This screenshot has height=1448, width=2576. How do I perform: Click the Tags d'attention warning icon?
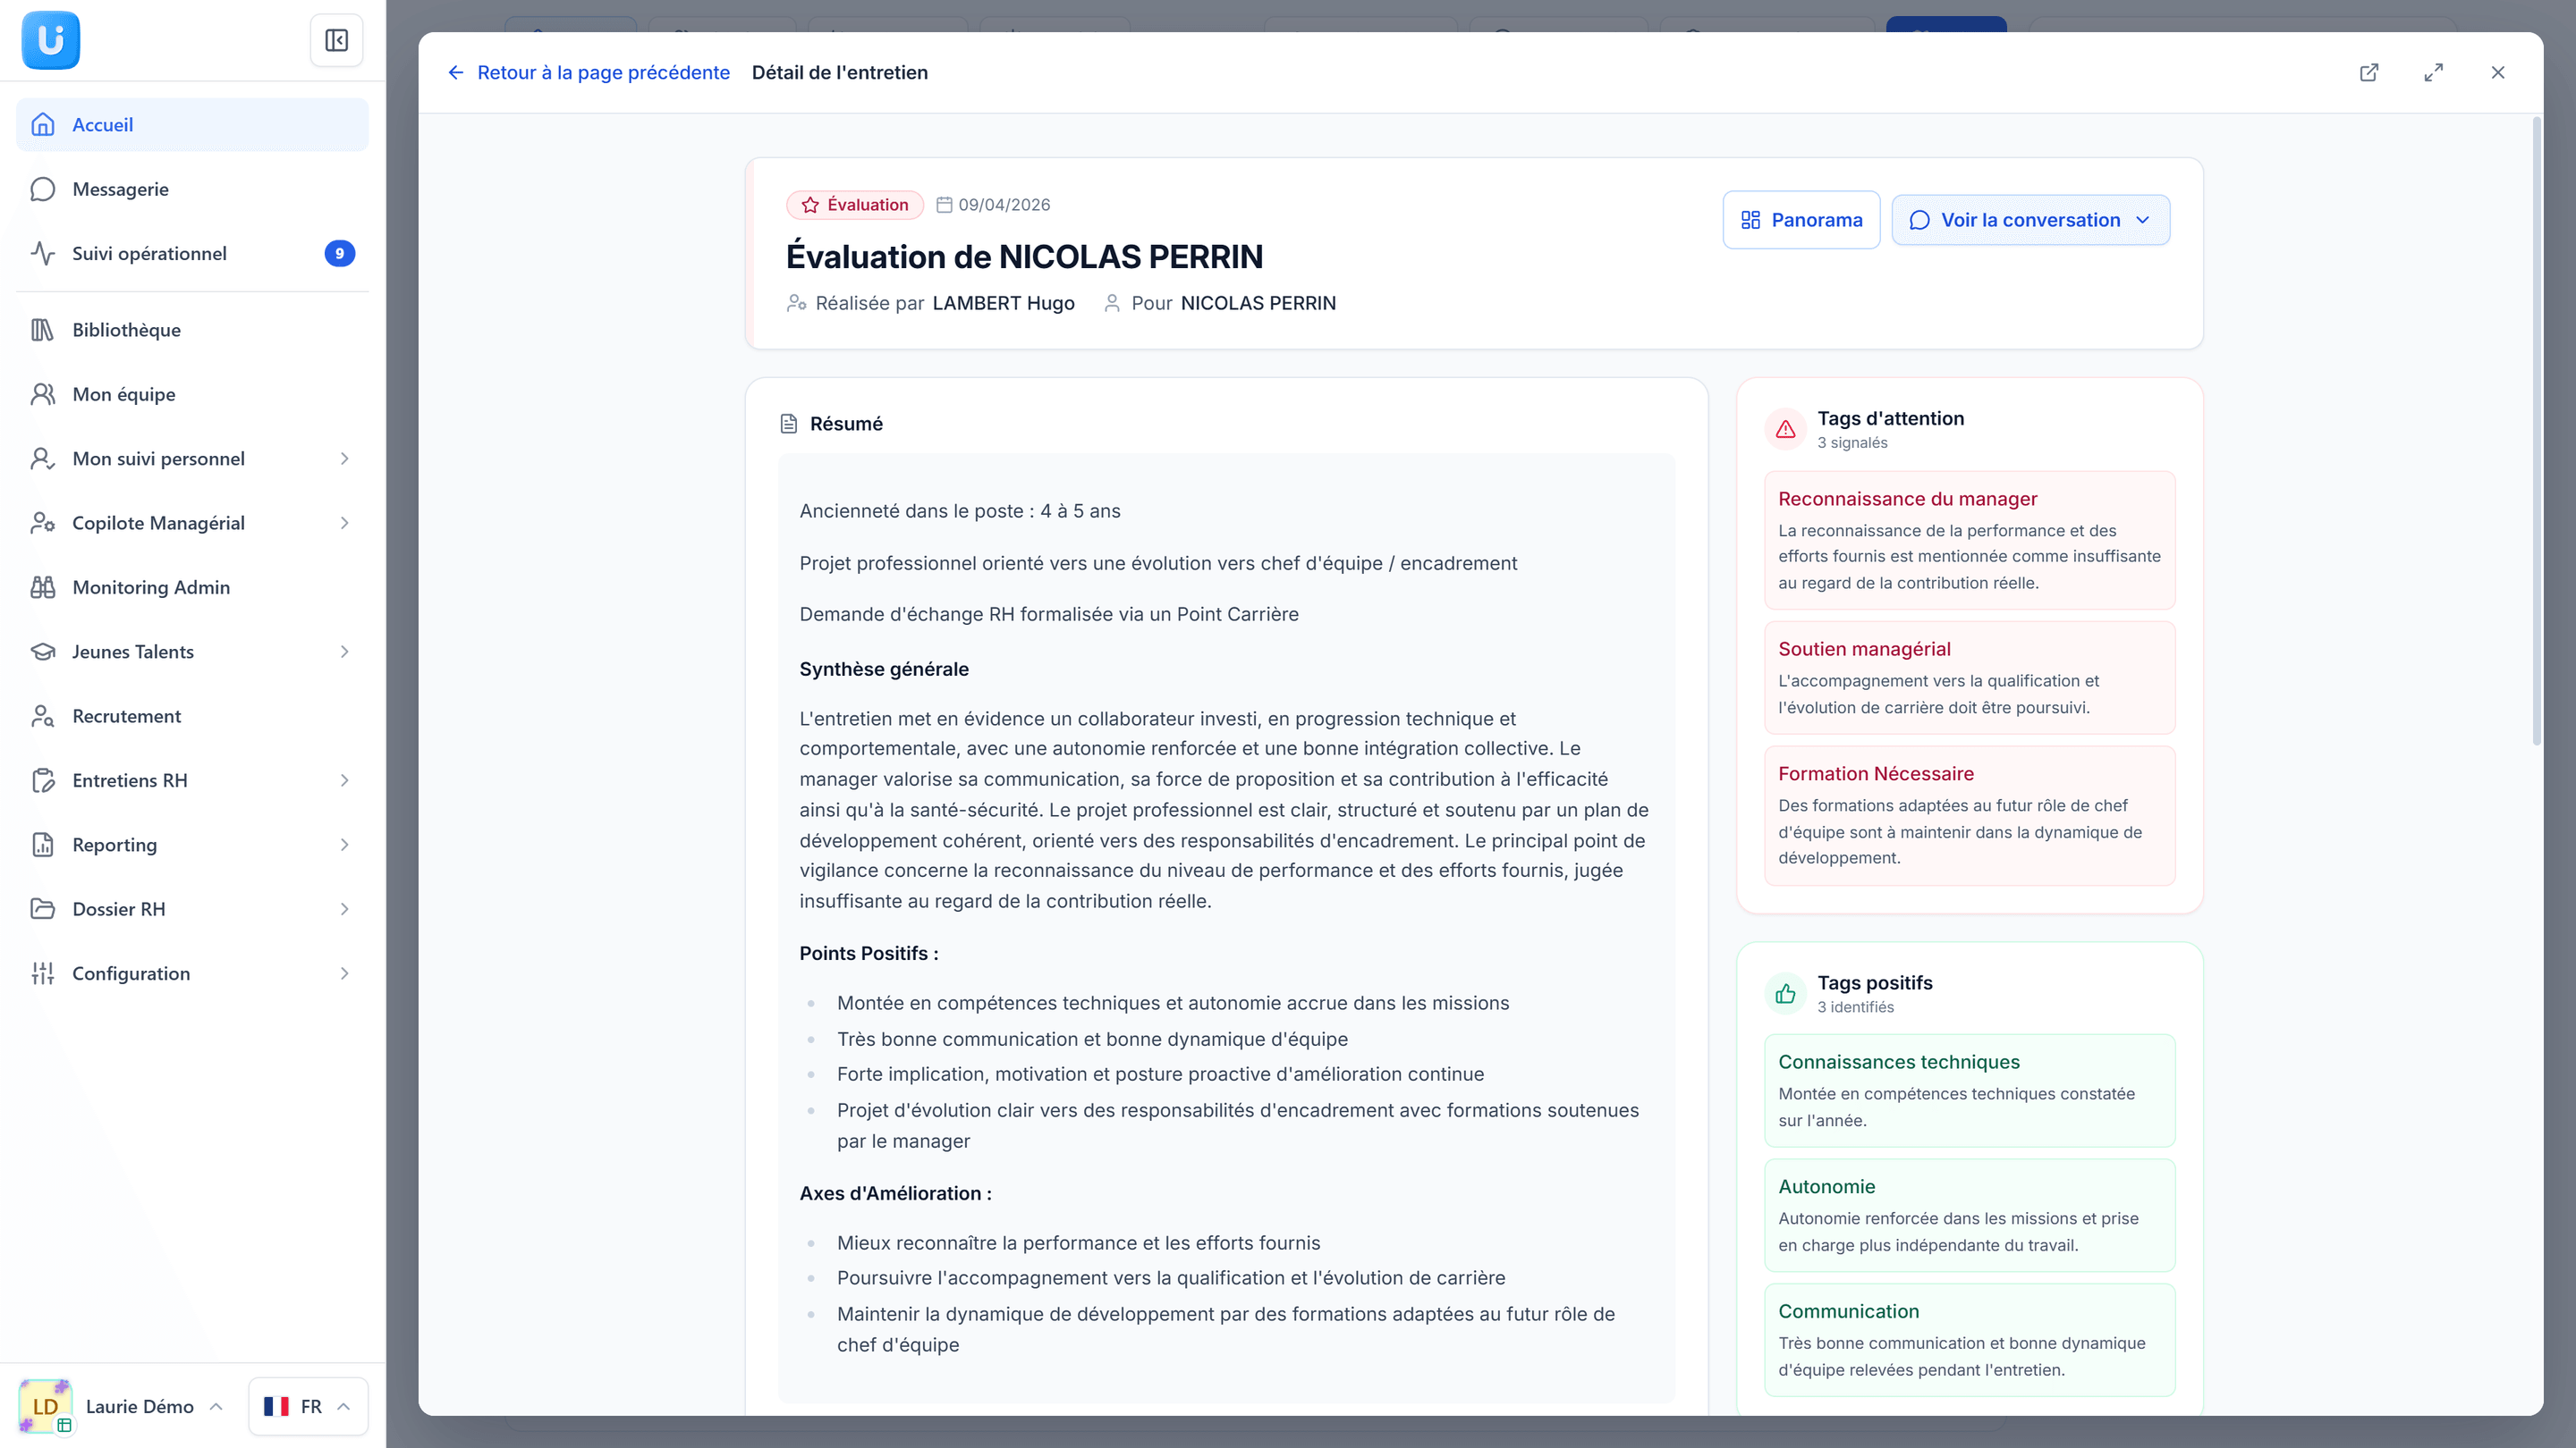(1785, 430)
